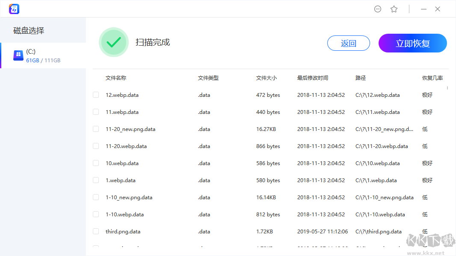Viewport: 456px width, 256px height.
Task: Check the checkbox for 12.webp.data
Action: [96, 95]
